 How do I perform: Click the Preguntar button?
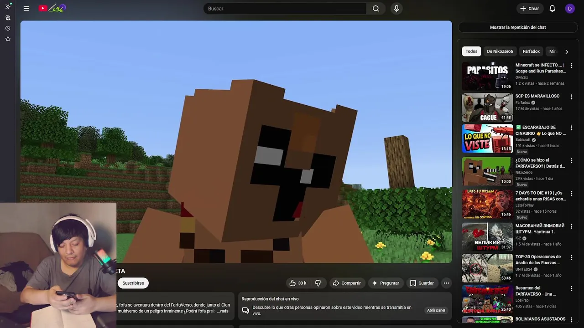[x=386, y=283]
